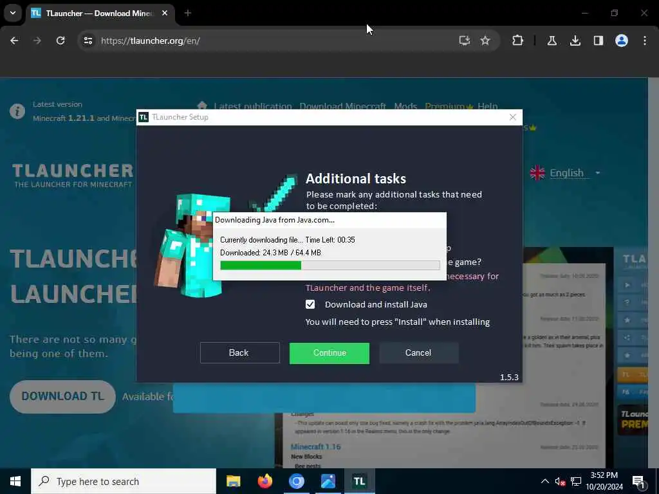Open the Chrome extensions puzzle icon
This screenshot has height=494, width=659.
pyautogui.click(x=518, y=41)
